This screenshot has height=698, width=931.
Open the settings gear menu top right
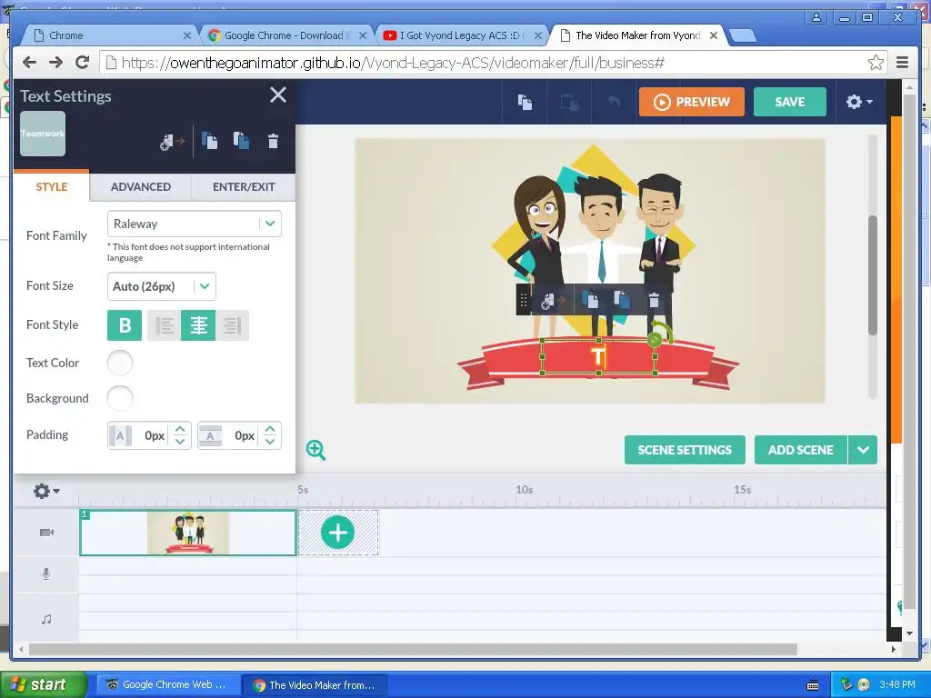858,102
